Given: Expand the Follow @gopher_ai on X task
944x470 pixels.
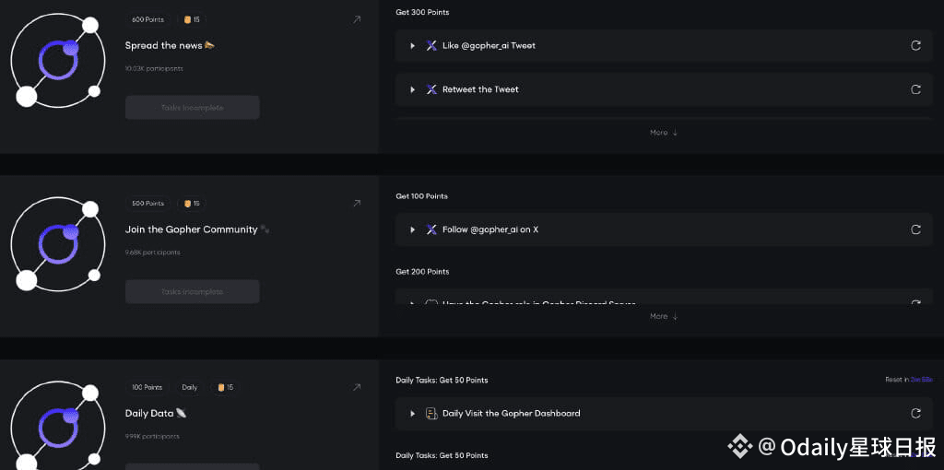Looking at the screenshot, I should (412, 229).
